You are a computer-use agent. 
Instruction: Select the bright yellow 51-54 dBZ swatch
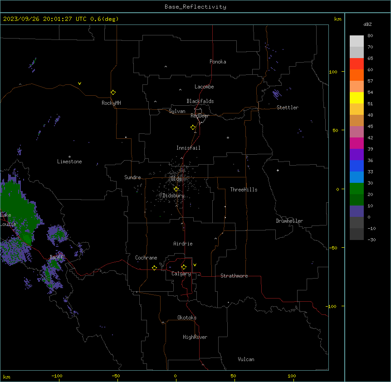pyautogui.click(x=357, y=98)
